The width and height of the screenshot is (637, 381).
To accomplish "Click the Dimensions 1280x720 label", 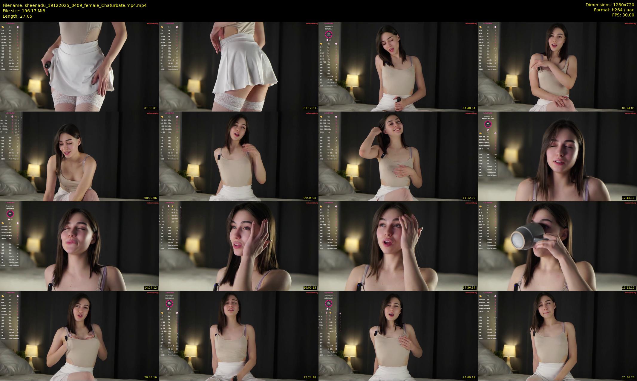I will [610, 5].
